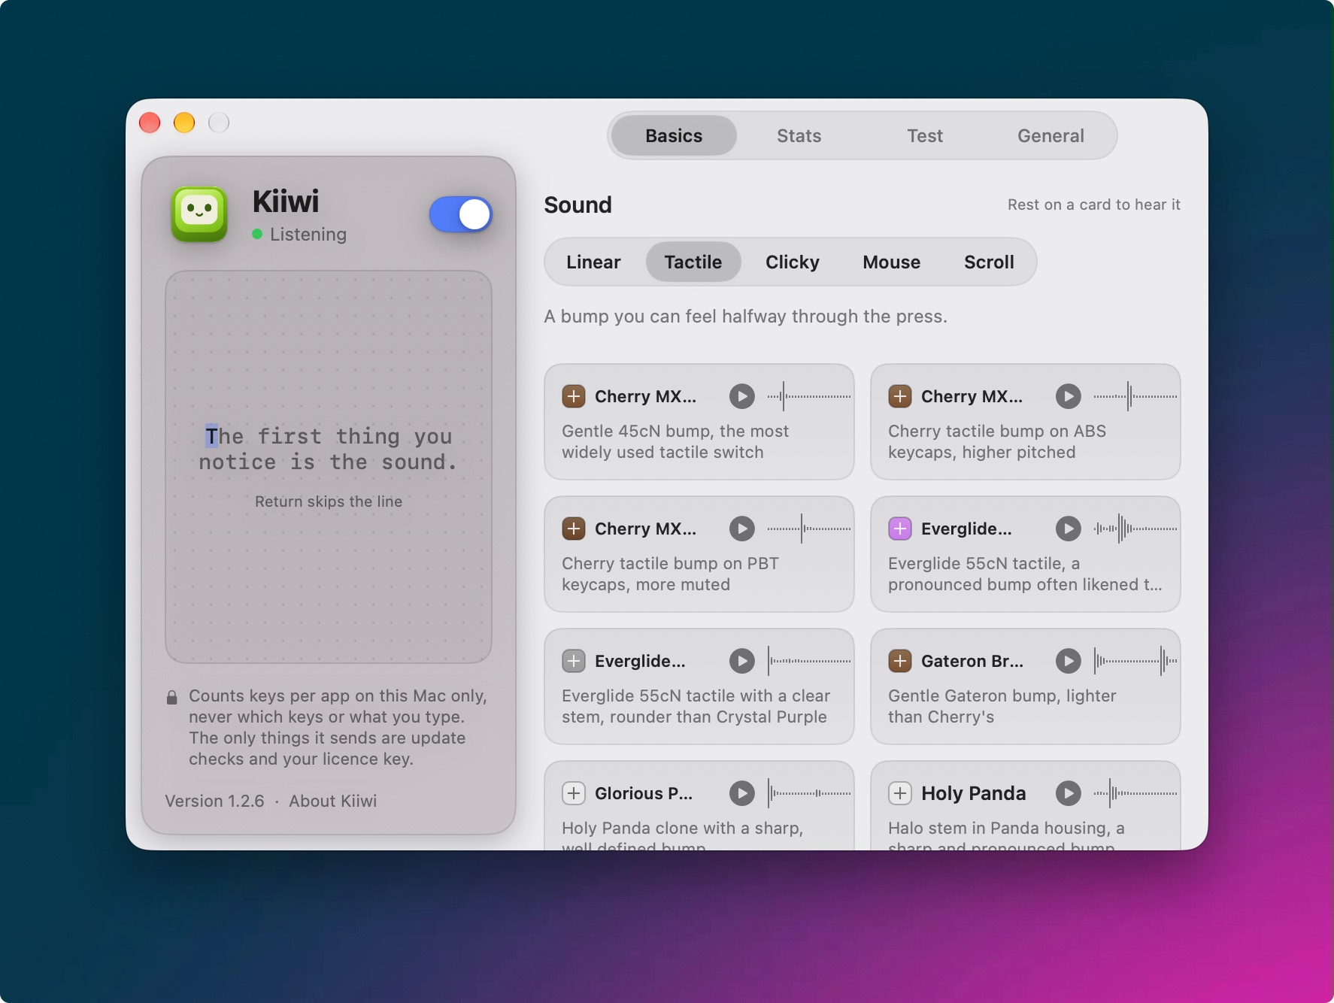This screenshot has width=1334, height=1003.
Task: Play the Everglide clear stem sound preview
Action: 741,661
